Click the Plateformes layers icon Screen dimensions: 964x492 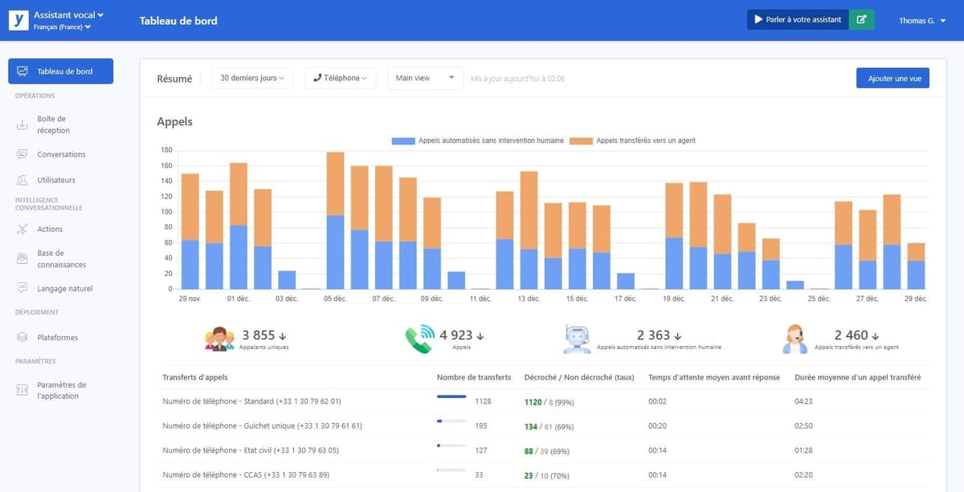click(22, 338)
